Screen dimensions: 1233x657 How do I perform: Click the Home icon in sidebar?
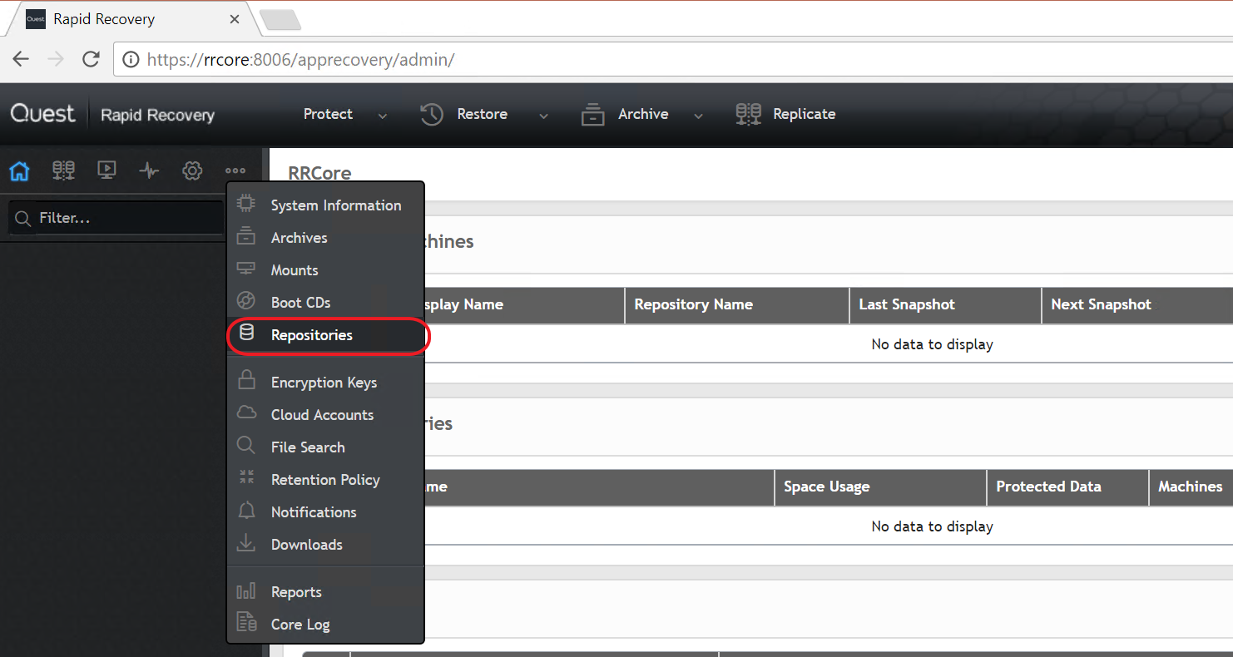coord(19,170)
